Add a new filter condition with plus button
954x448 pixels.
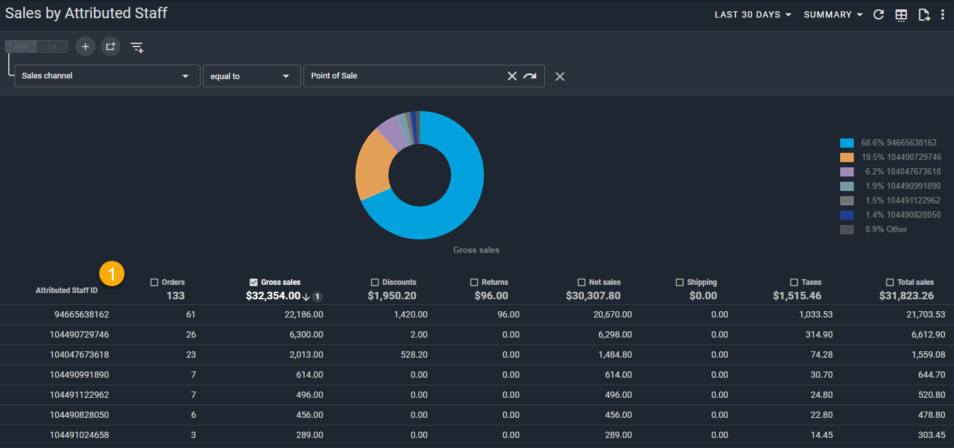85,46
